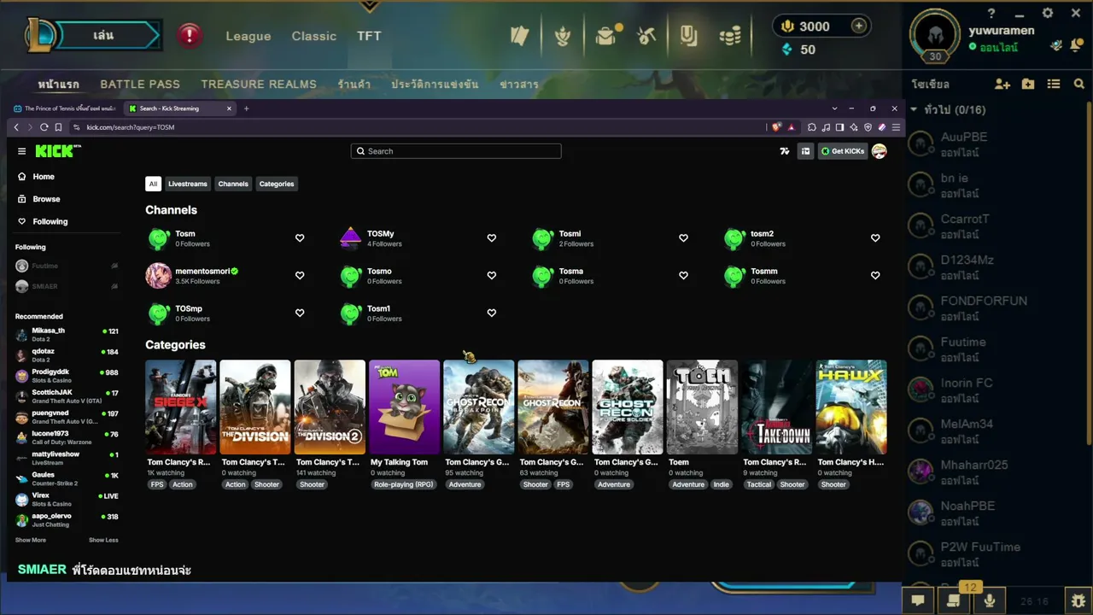Switch to The Prince of Tennis tab
Image resolution: width=1093 pixels, height=615 pixels.
(x=65, y=108)
